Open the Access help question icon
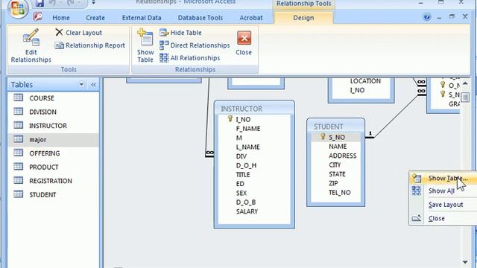Viewport: 477px width, 268px height. pos(427,16)
